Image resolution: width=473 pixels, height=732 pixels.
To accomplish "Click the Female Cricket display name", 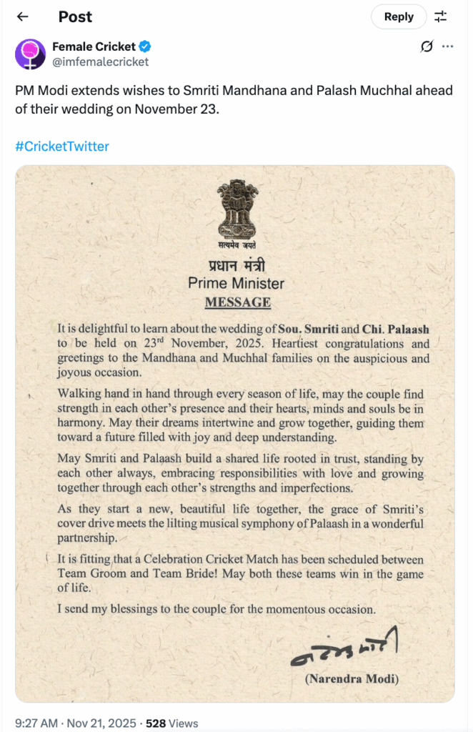I will [x=94, y=47].
